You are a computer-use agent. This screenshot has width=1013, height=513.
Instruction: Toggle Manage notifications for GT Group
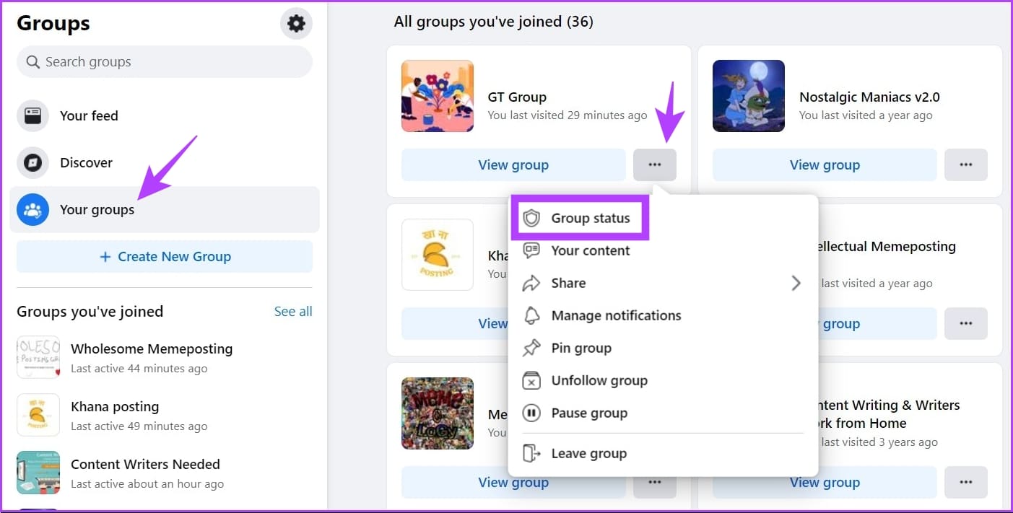(616, 315)
